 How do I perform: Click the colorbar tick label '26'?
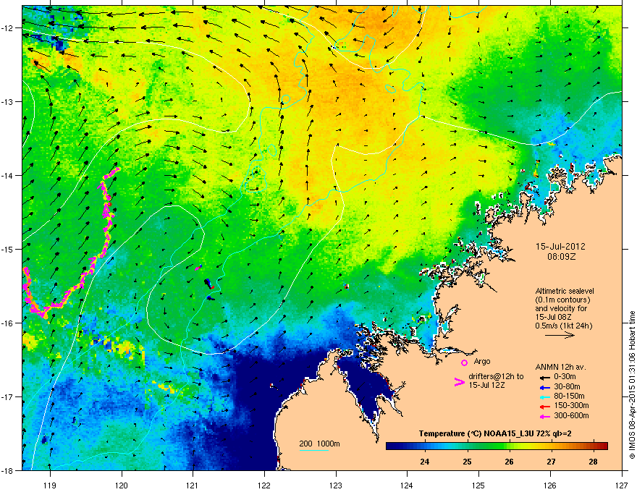(x=509, y=462)
